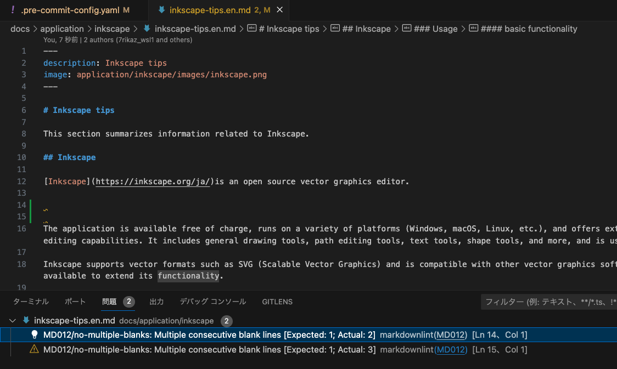Open the GITLENS panel tab

tap(277, 302)
